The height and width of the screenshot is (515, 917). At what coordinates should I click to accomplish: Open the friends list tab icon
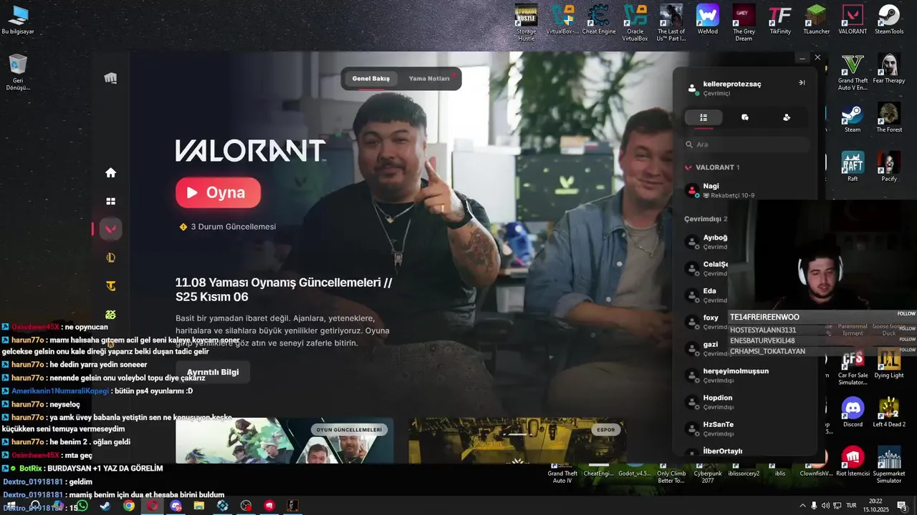click(704, 117)
